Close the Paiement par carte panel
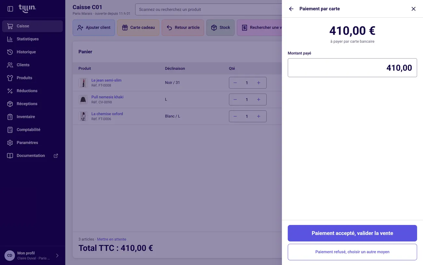The width and height of the screenshot is (423, 265). point(414,9)
